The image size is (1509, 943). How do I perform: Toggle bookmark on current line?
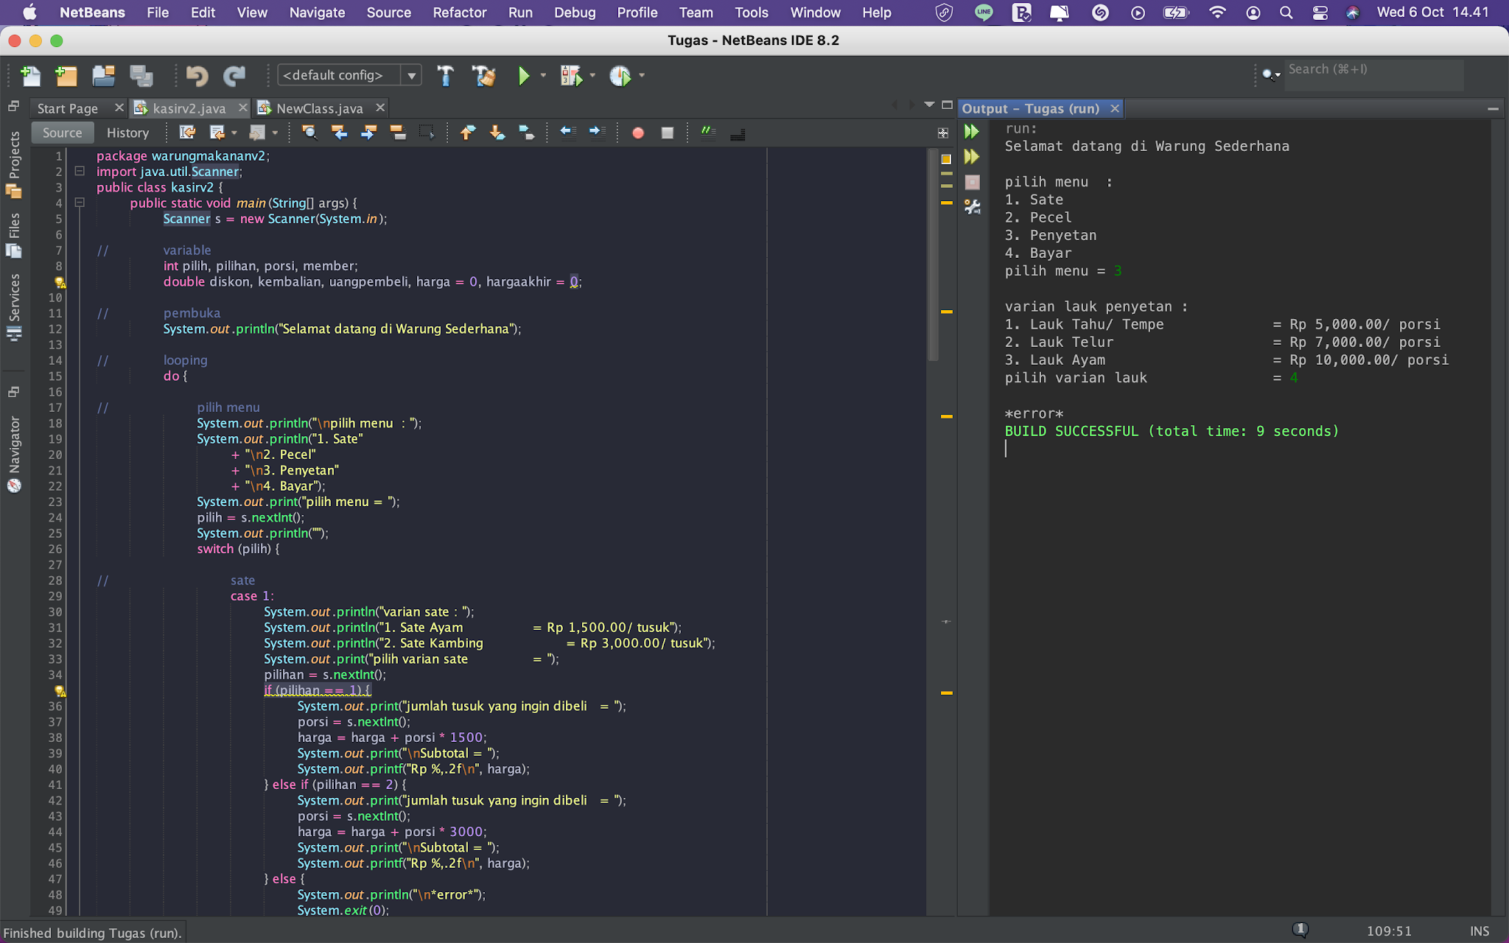[526, 133]
